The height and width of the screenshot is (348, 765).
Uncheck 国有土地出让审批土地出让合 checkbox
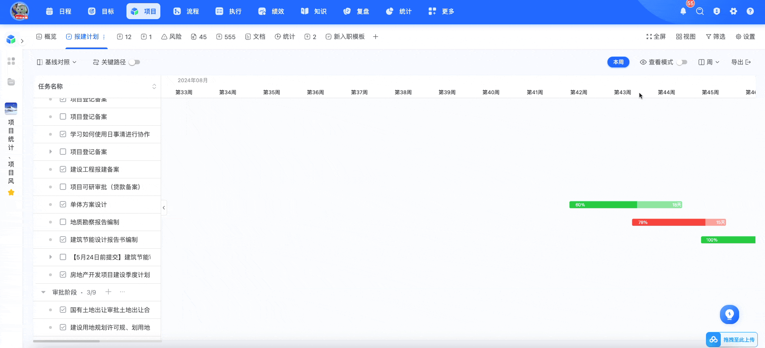tap(63, 310)
